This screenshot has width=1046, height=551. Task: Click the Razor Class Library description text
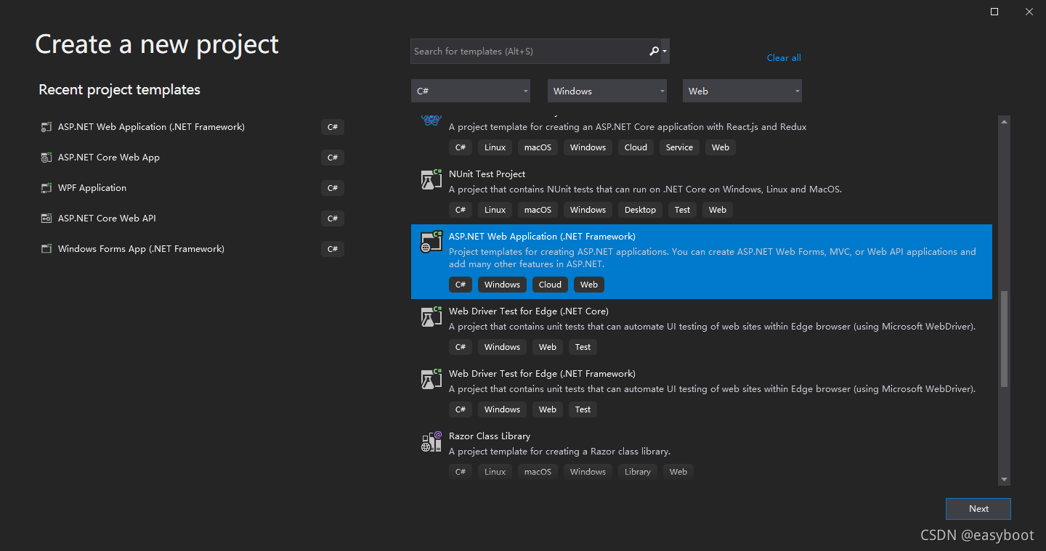[x=559, y=452]
